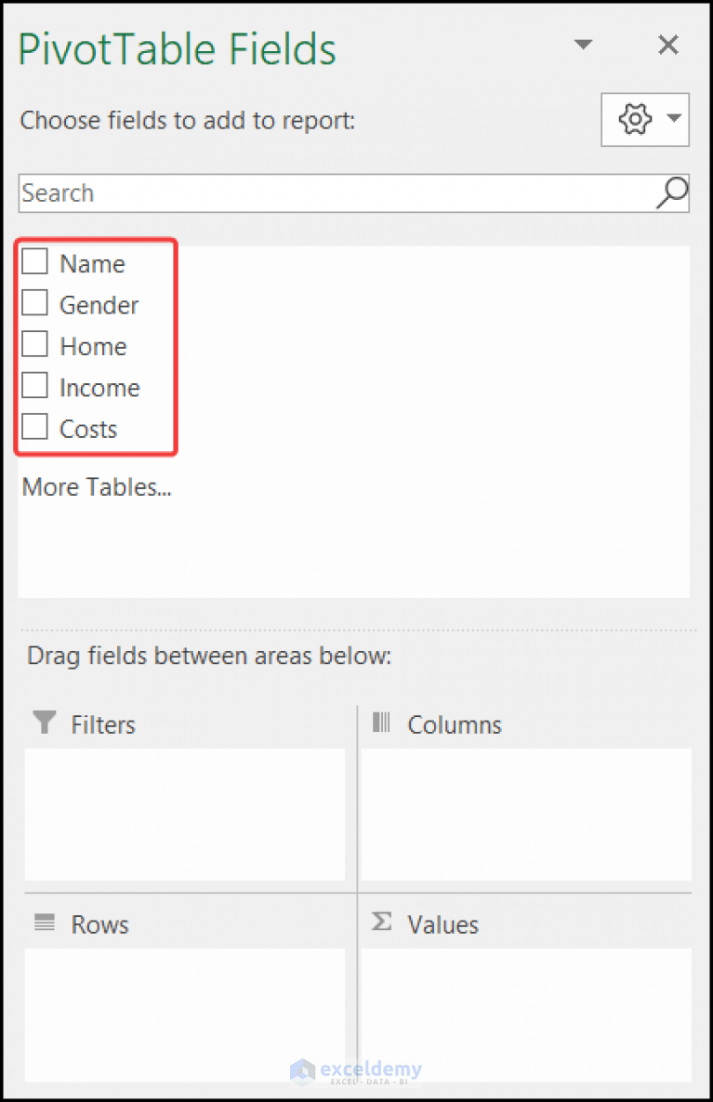713x1102 pixels.
Task: Click the ExcelDemy watermark logo
Action: pyautogui.click(x=357, y=1070)
